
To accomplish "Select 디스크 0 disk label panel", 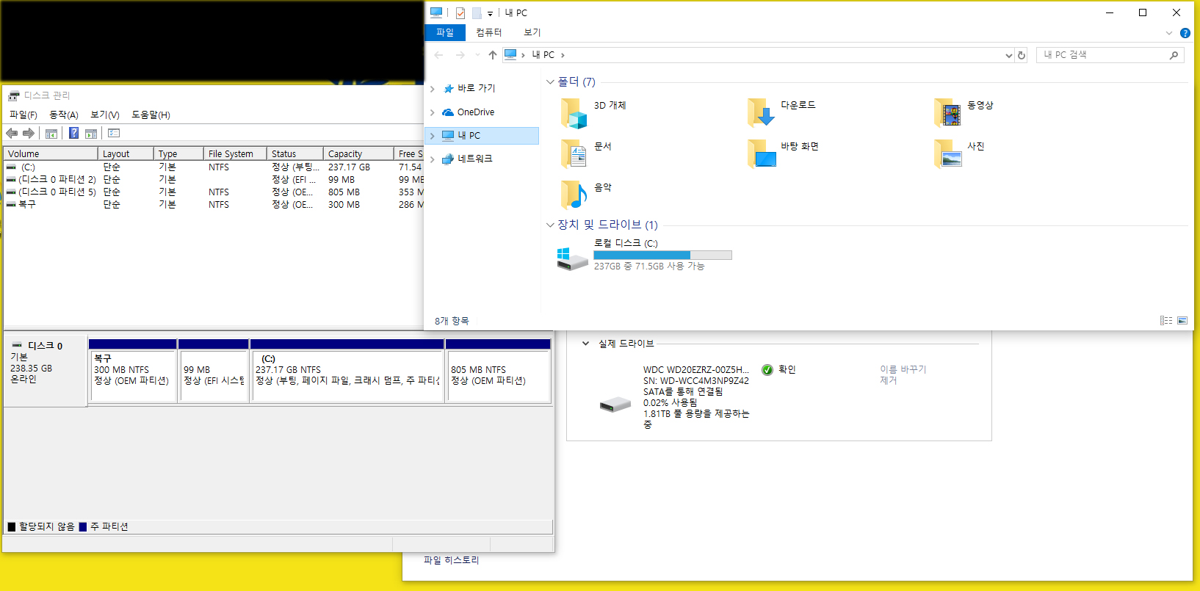I will 46,369.
